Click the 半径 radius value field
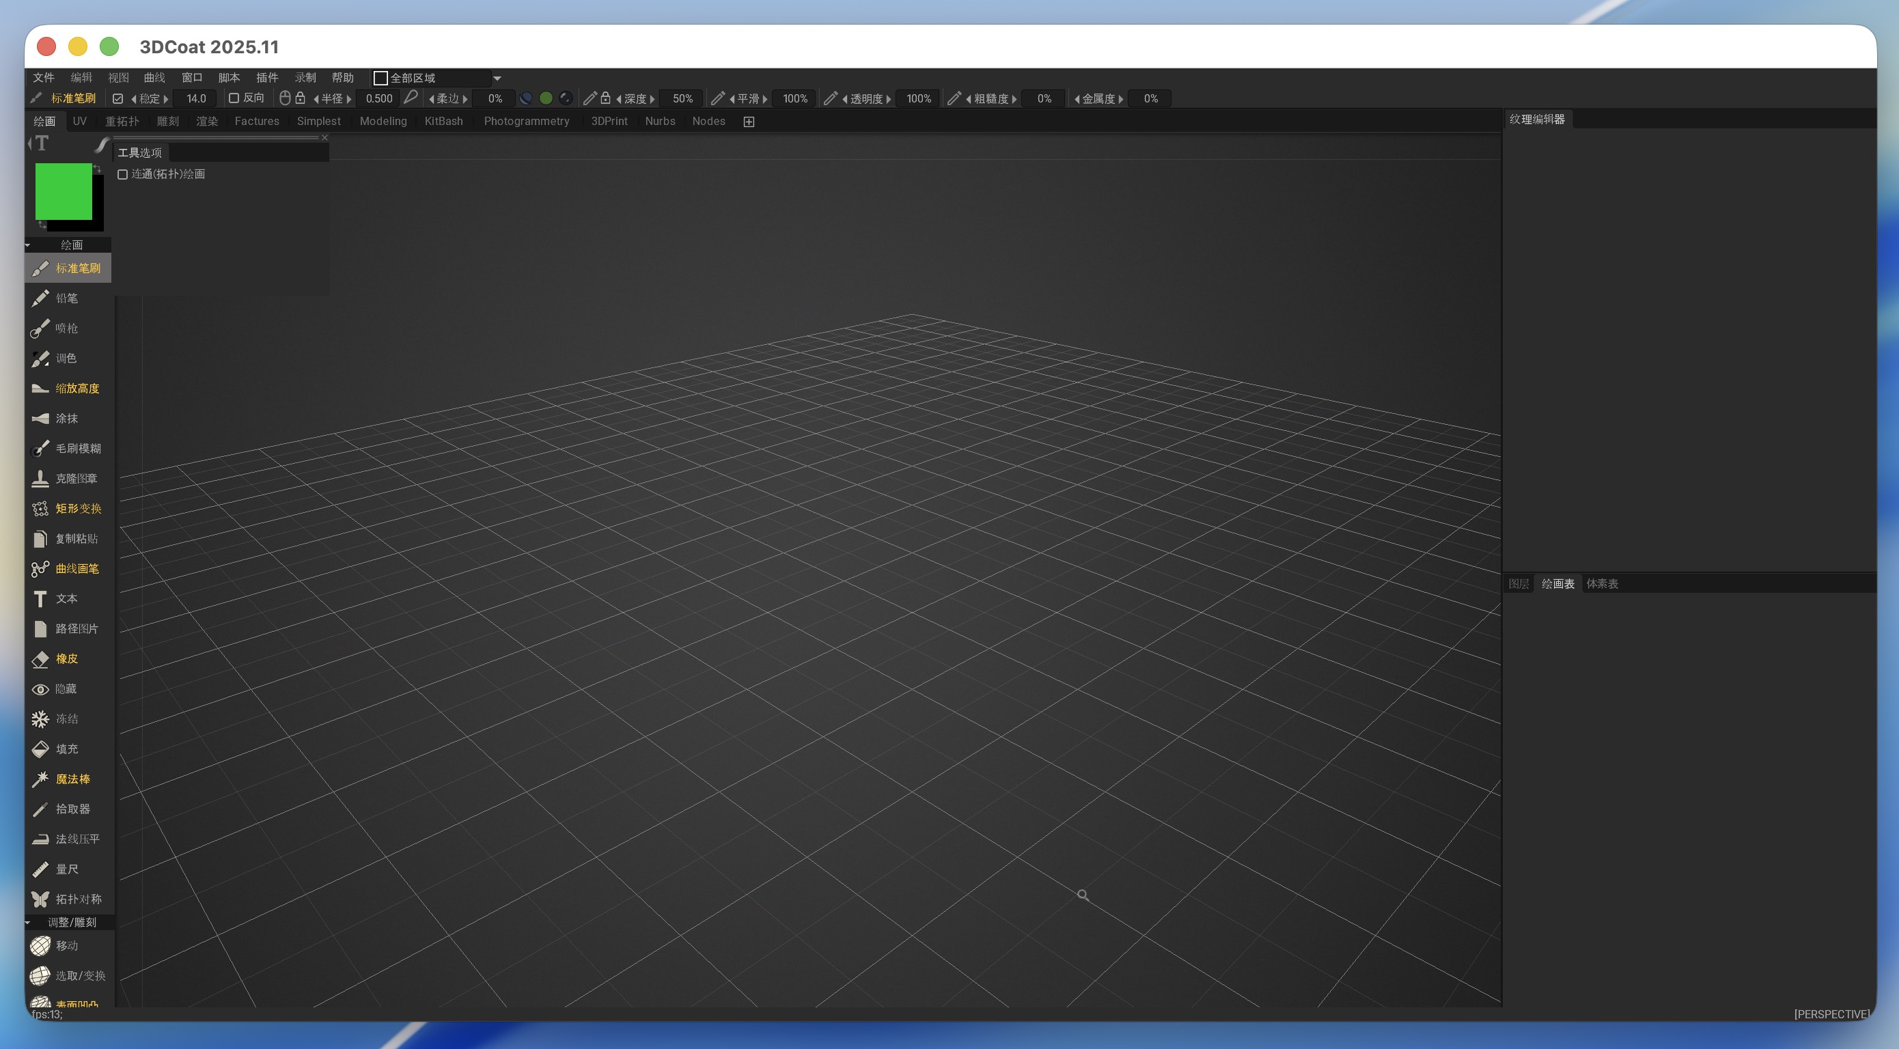The image size is (1899, 1049). point(379,98)
